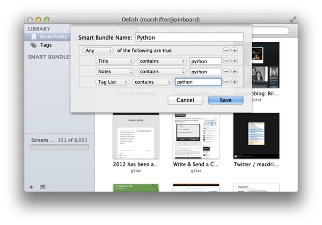The width and height of the screenshot is (322, 225).
Task: Add a rule after Notes row
Action: (x=235, y=71)
